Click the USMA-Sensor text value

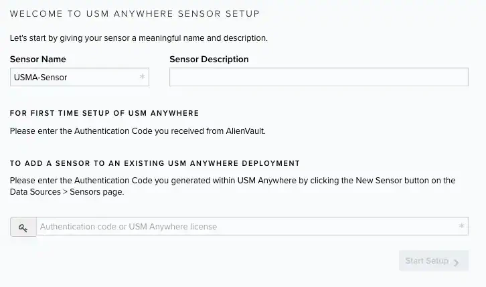40,78
